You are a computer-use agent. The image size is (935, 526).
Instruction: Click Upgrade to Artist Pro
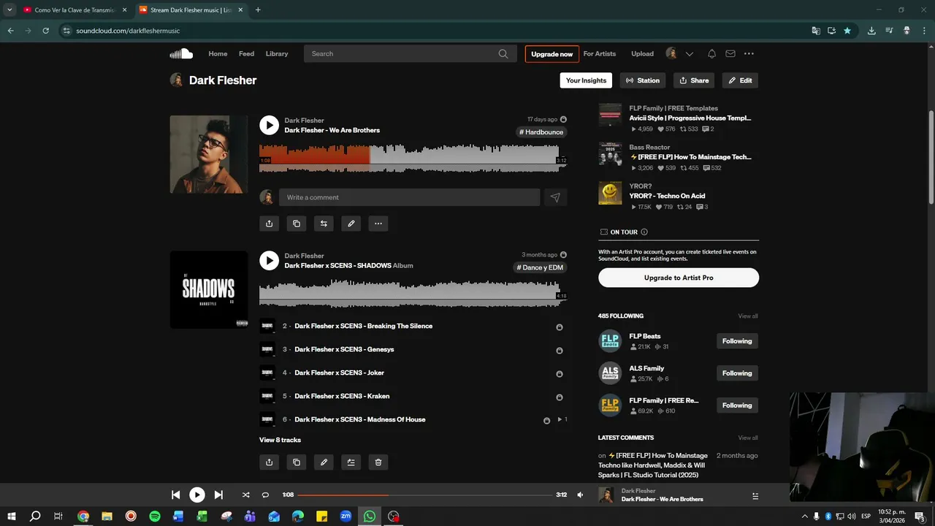[679, 278]
